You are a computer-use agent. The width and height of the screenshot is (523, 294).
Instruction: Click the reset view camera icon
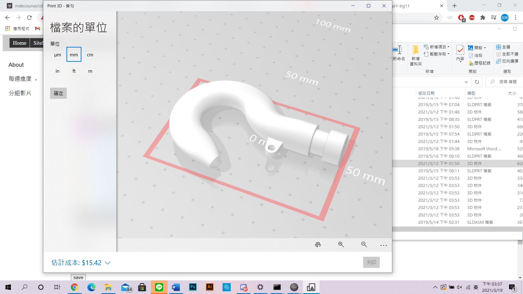click(x=318, y=244)
